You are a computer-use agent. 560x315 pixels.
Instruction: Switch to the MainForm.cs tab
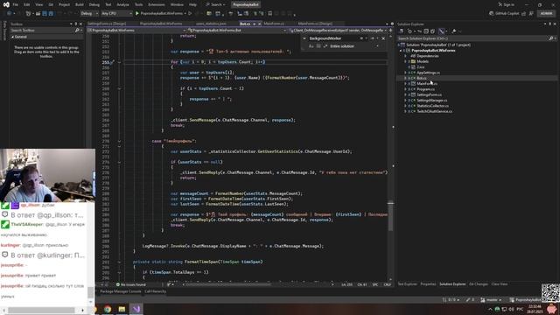pos(274,24)
